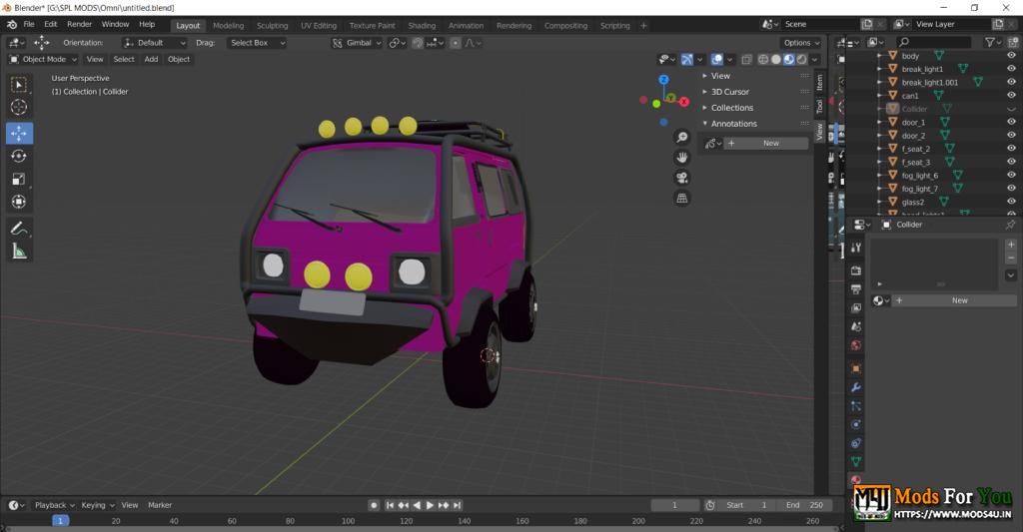Switch to the Shading workspace tab
1023x532 pixels.
click(x=422, y=25)
